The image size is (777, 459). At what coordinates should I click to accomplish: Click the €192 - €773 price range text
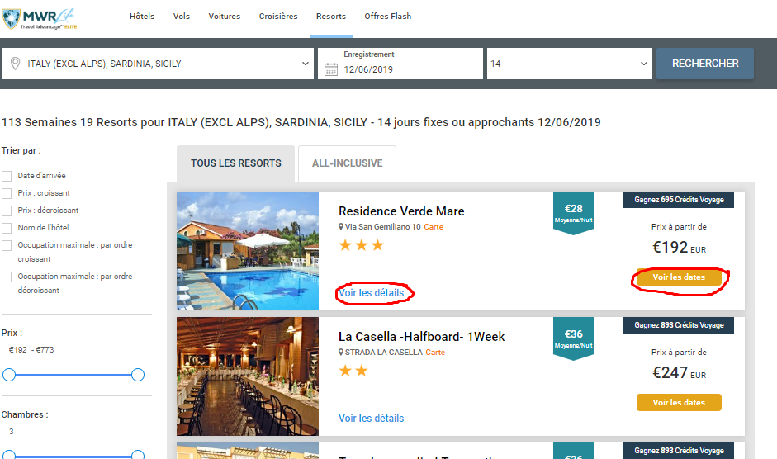pos(31,349)
